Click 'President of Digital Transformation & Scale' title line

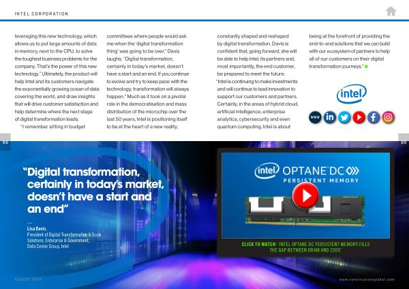tap(64, 234)
